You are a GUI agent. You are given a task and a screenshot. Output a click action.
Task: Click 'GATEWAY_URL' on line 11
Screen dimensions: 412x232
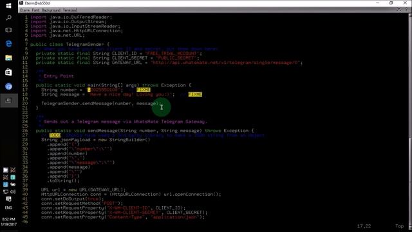[x=127, y=63]
